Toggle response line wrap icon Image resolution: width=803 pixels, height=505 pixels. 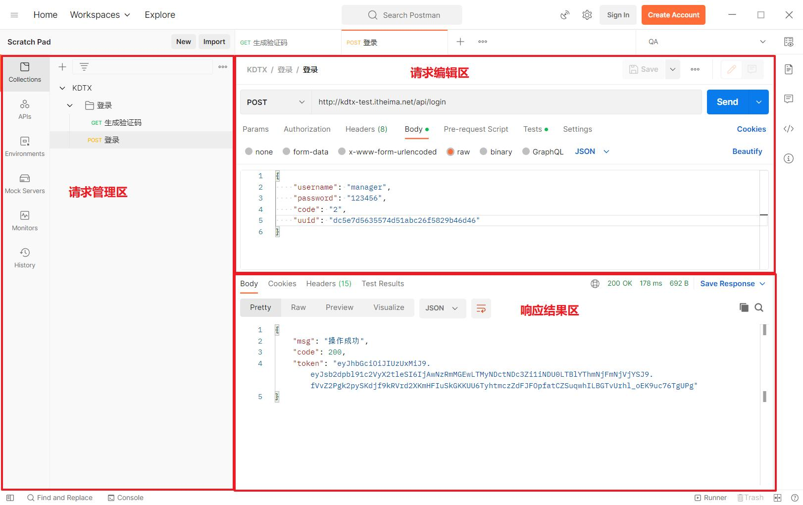click(481, 308)
